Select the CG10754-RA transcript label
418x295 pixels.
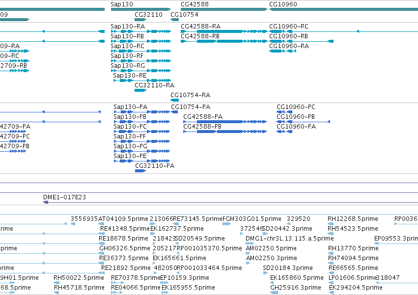pos(191,95)
